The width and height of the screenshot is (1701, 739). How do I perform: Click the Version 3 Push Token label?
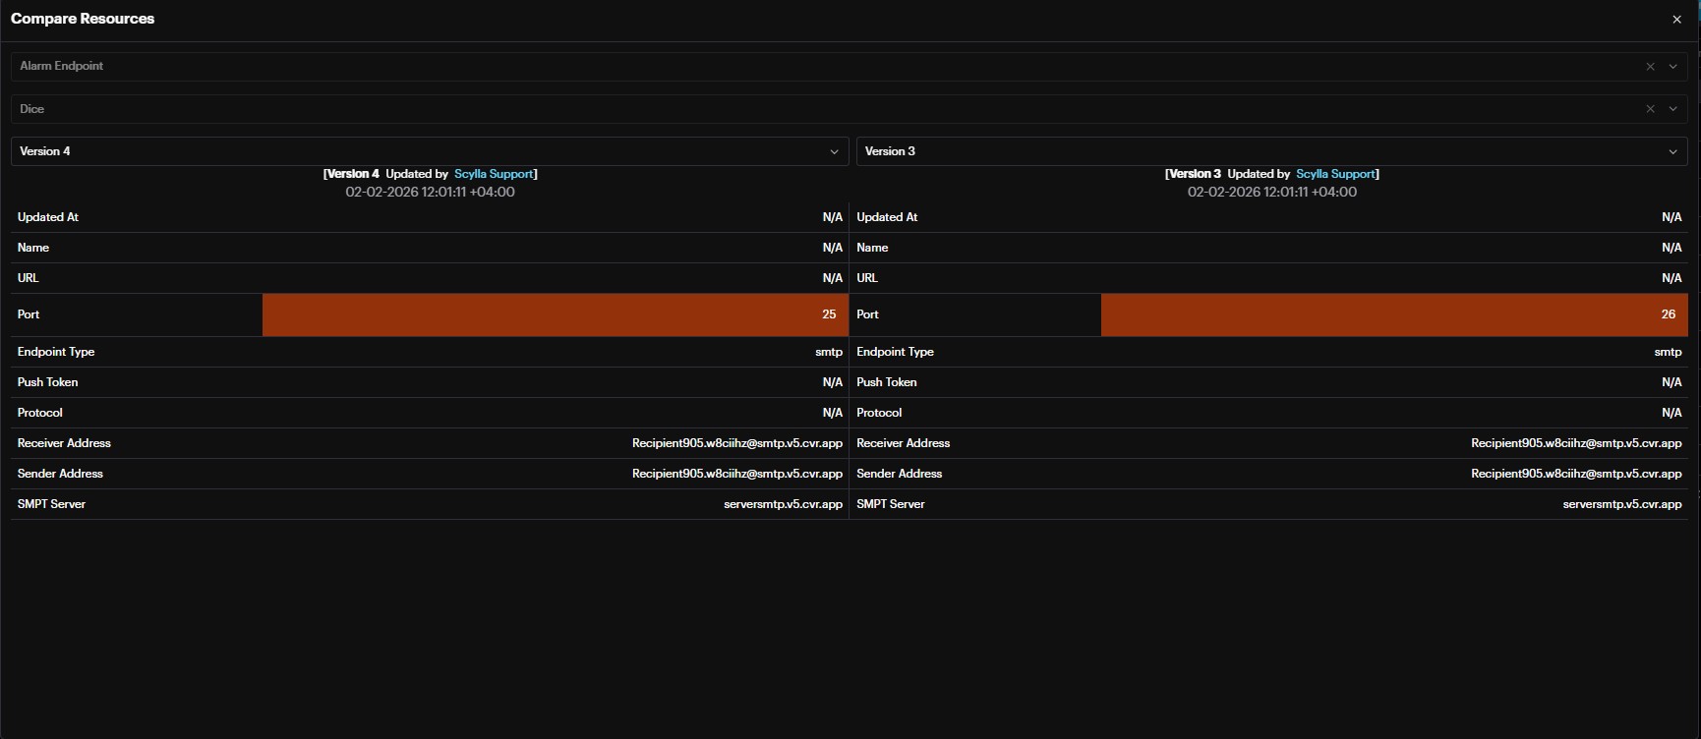point(886,382)
